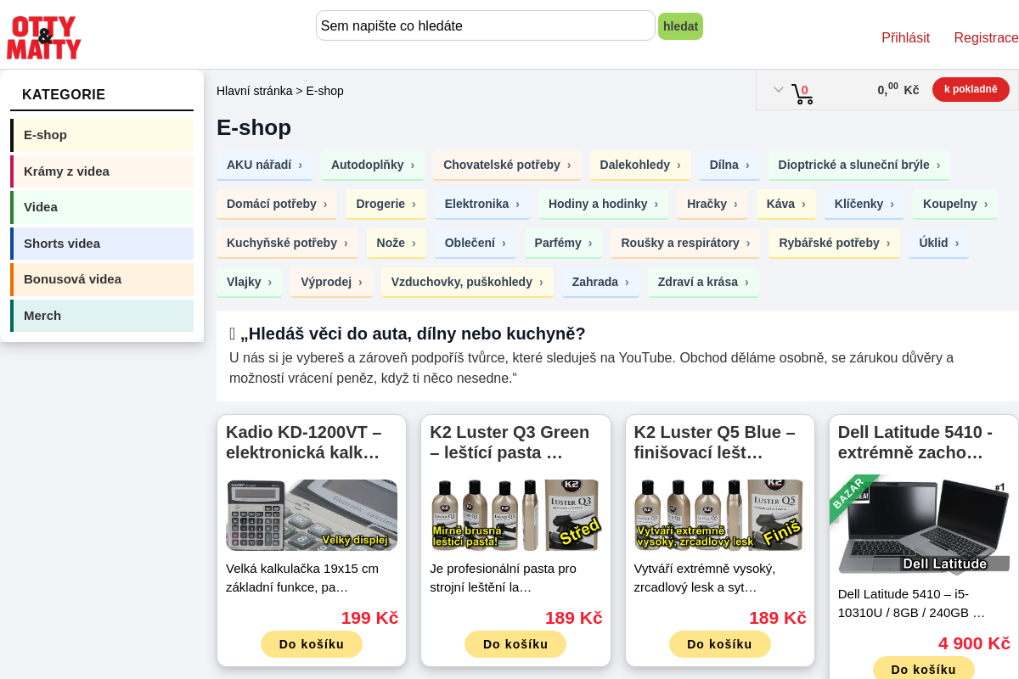Click the 199 Kč price
The width and height of the screenshot is (1019, 679).
click(369, 618)
